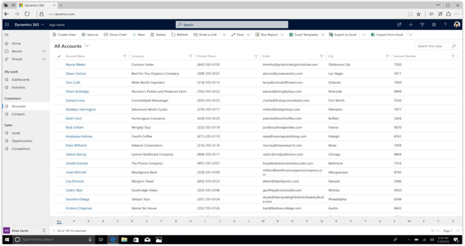This screenshot has height=246, width=465.
Task: Open the Email a Link dropdown arrow
Action: (x=224, y=35)
